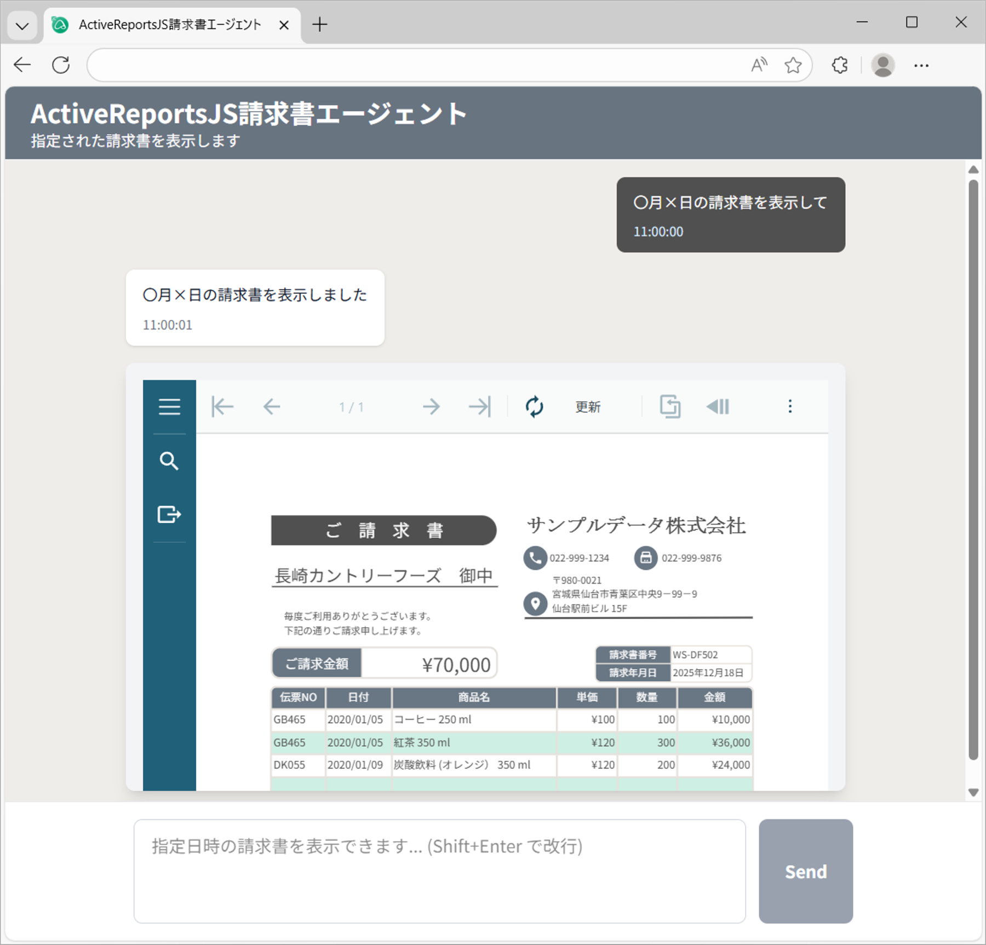
Task: Click the 商品名 column header
Action: click(x=474, y=698)
